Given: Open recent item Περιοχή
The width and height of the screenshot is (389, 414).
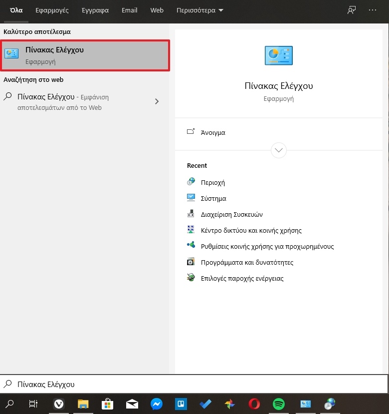Looking at the screenshot, I should [212, 182].
